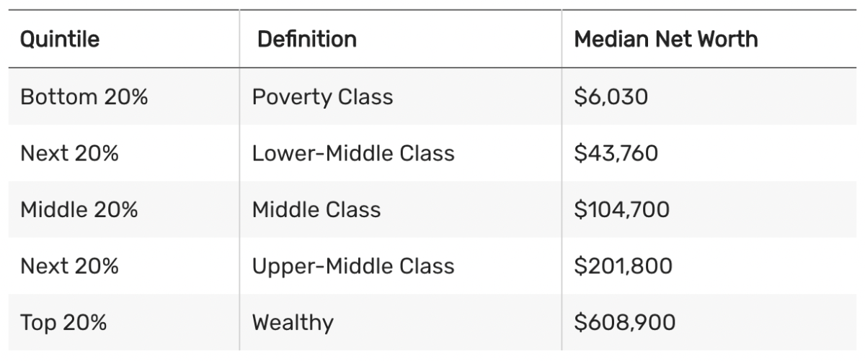Click the Middle Class definition cell

pyautogui.click(x=316, y=210)
